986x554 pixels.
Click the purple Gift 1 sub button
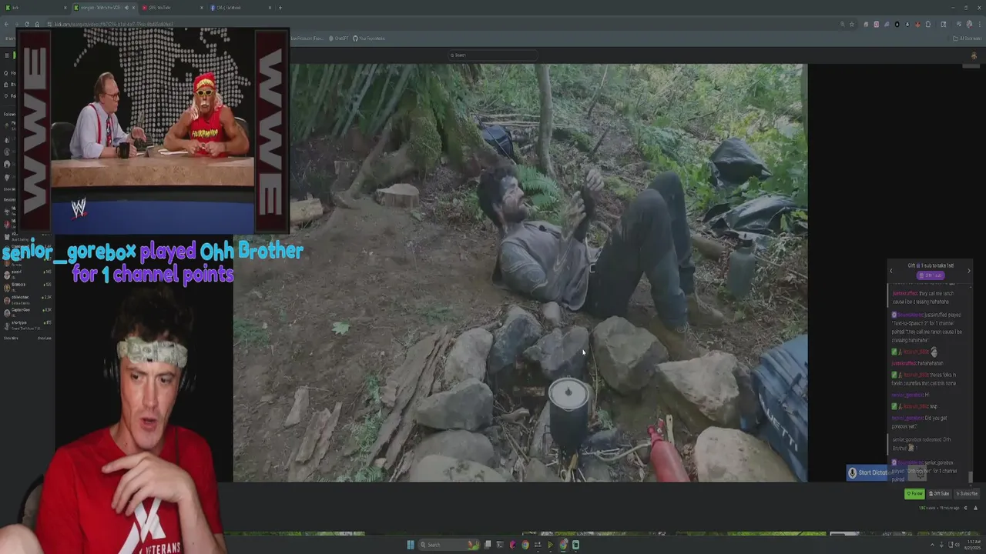[x=930, y=275]
